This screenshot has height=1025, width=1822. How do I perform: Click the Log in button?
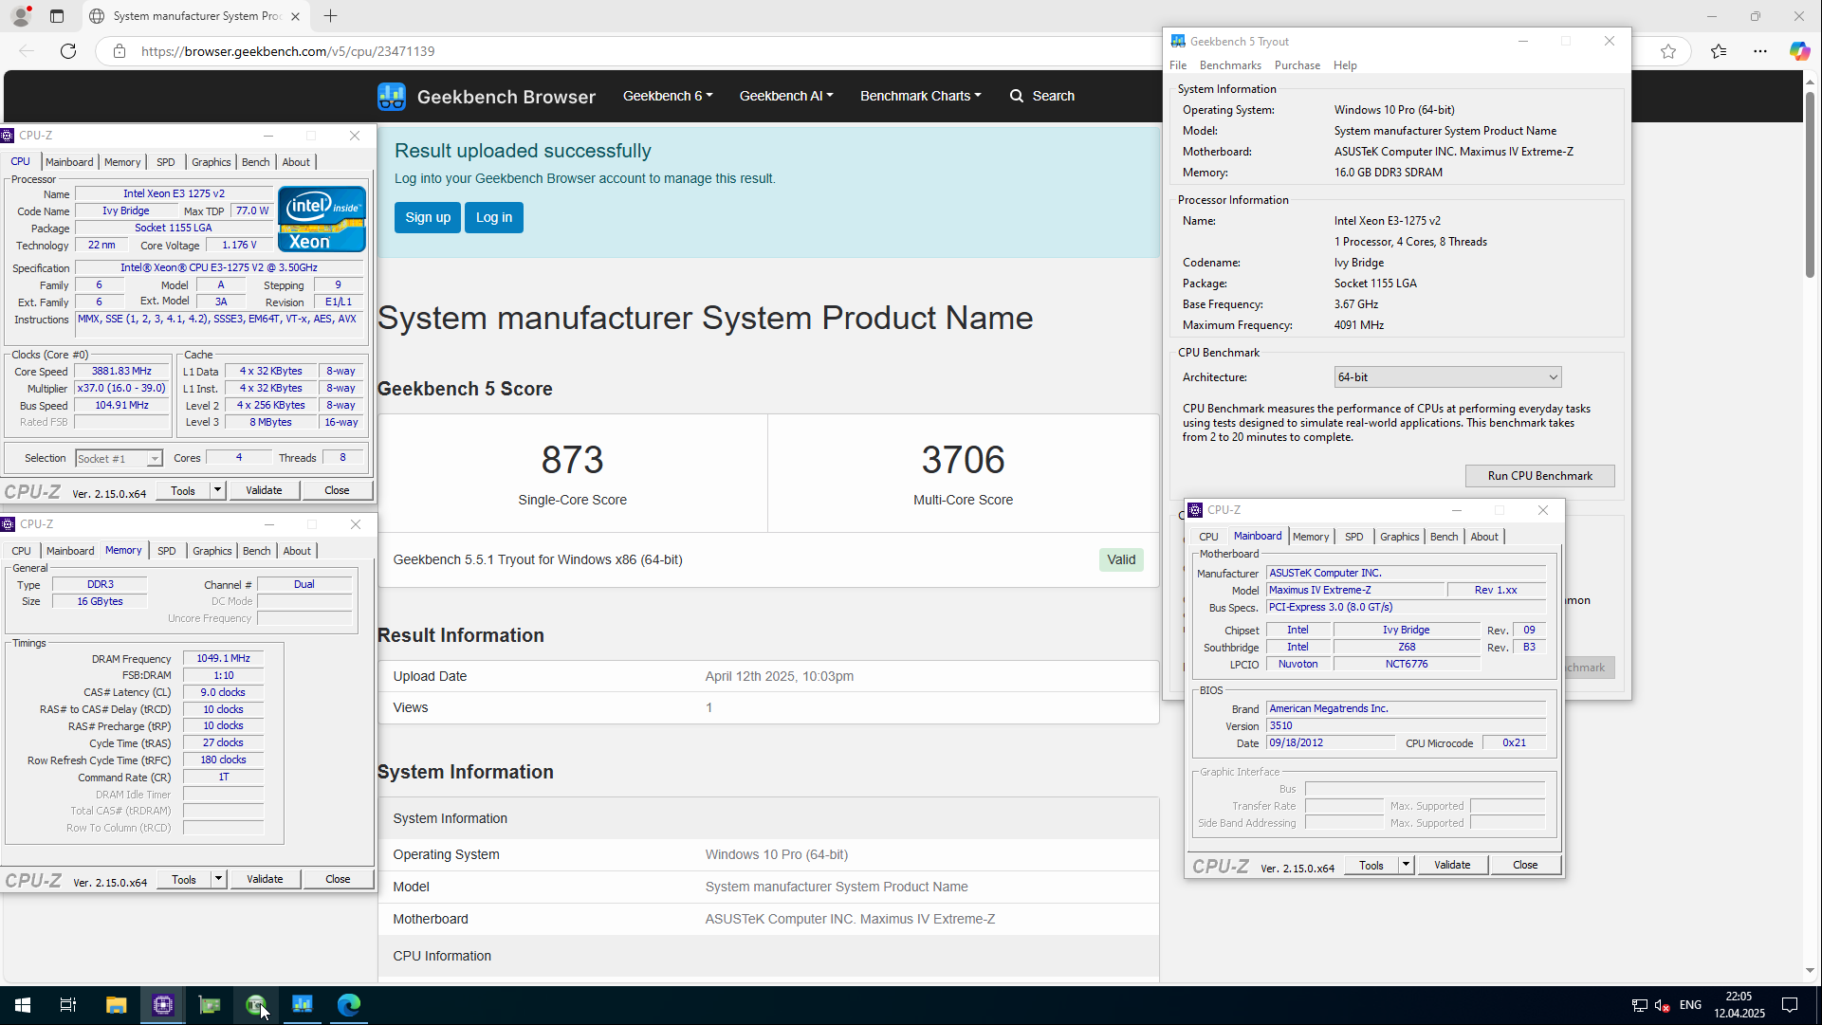(x=494, y=217)
